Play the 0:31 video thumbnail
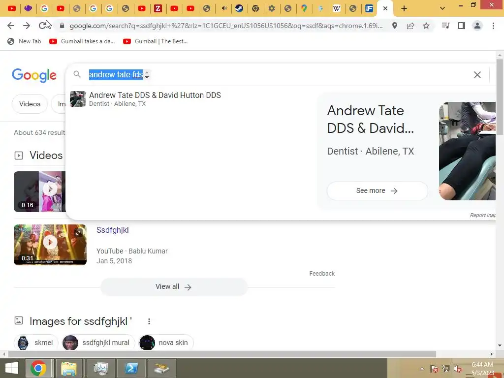The height and width of the screenshot is (378, 504). pos(50,245)
